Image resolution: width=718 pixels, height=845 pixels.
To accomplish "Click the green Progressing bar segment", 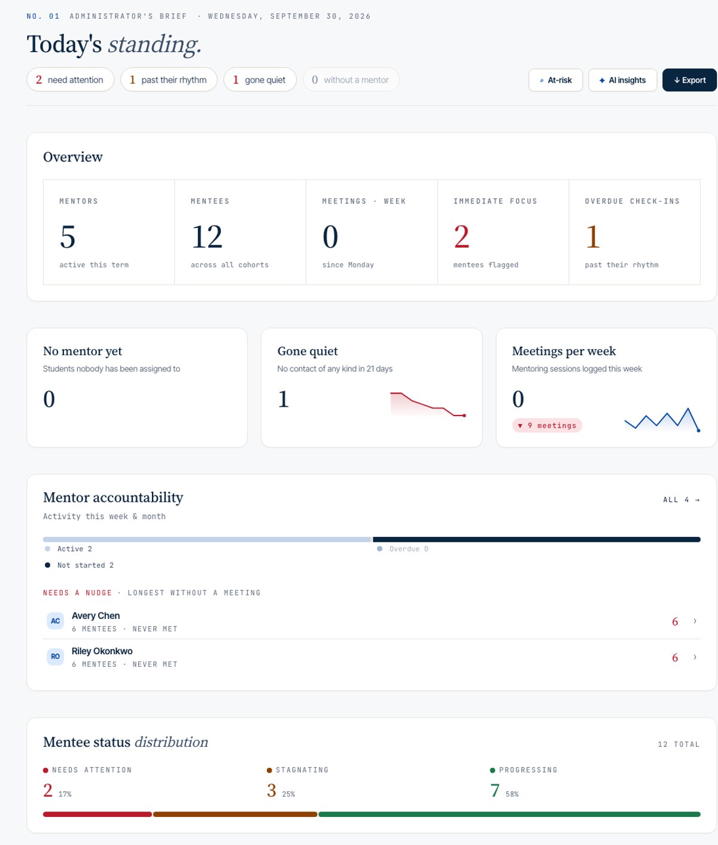I will (510, 814).
